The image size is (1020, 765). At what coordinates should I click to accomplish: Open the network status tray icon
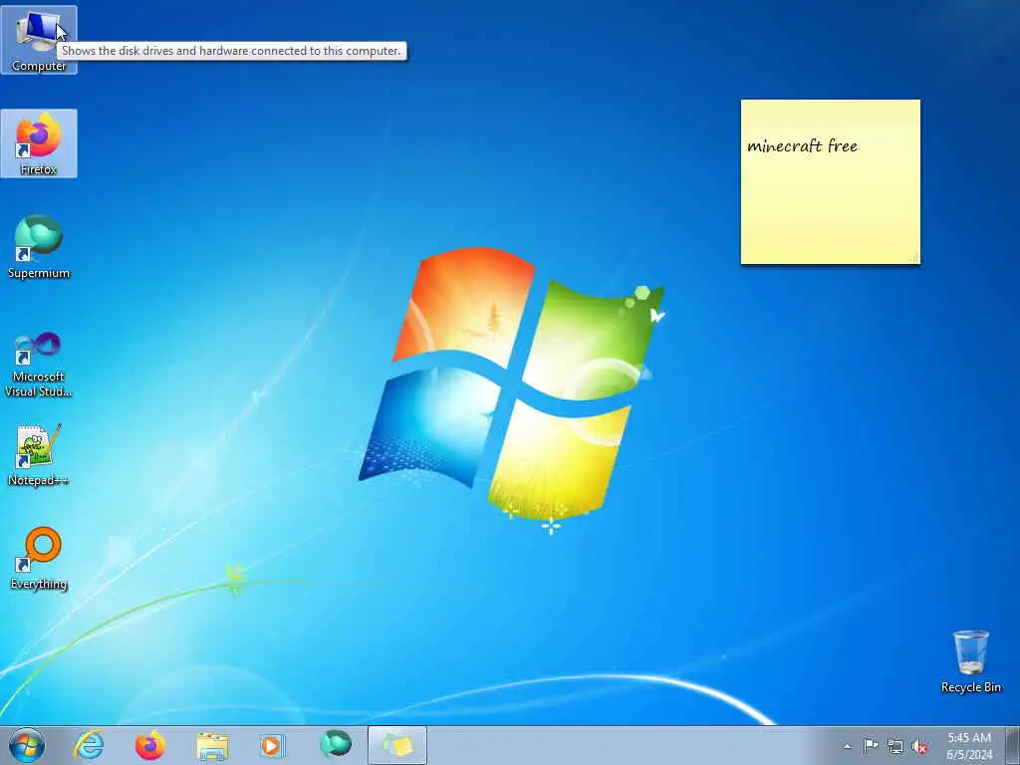pos(895,747)
